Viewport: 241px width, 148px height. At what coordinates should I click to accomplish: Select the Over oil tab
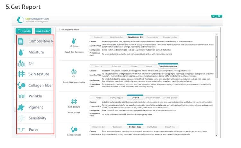pyautogui.click(x=149, y=66)
